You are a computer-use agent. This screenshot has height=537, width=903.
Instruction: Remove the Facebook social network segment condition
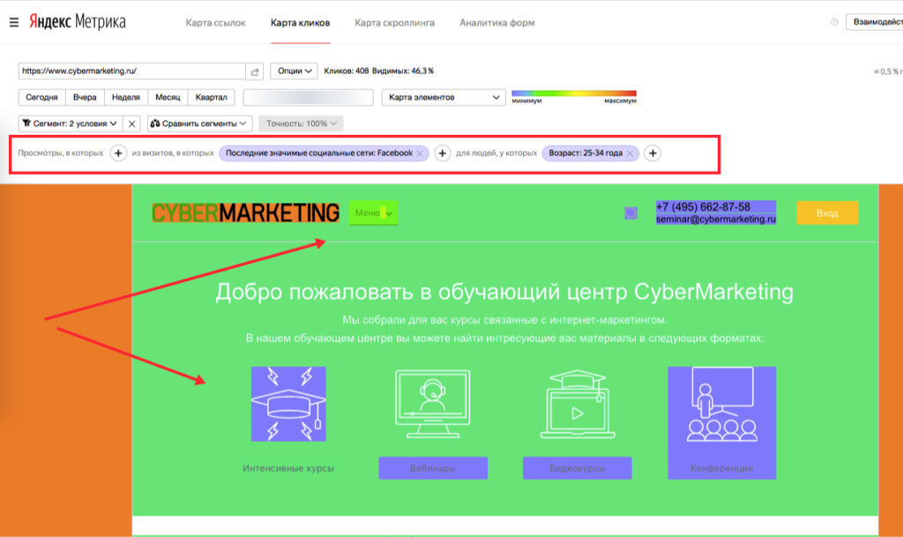421,152
